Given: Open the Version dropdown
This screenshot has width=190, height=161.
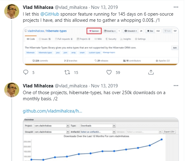Looking at the screenshot, I should coord(144,132).
